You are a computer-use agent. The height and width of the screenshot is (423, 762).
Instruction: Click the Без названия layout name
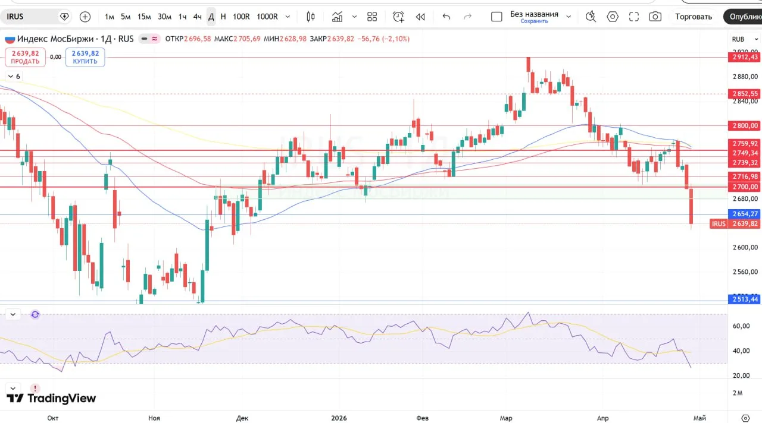click(x=534, y=14)
